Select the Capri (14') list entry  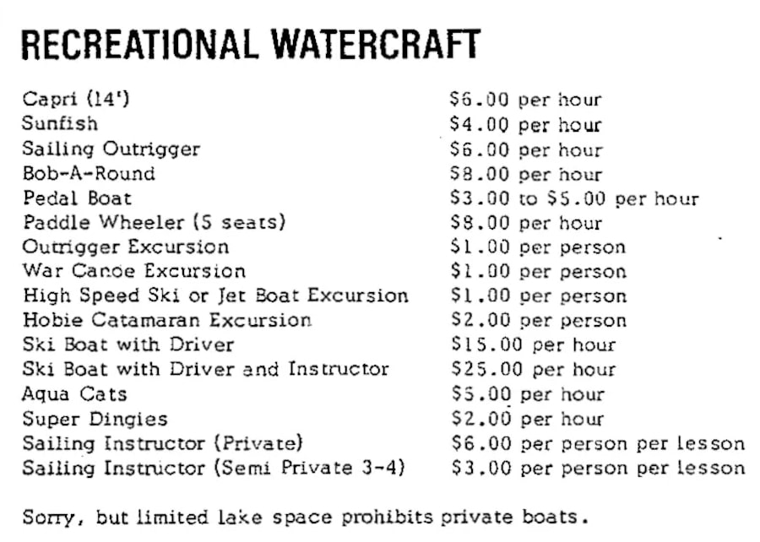77,100
